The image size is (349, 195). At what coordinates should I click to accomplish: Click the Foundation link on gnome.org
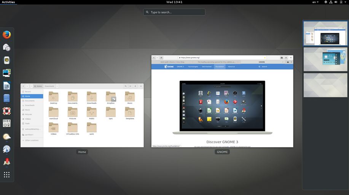pos(220,67)
